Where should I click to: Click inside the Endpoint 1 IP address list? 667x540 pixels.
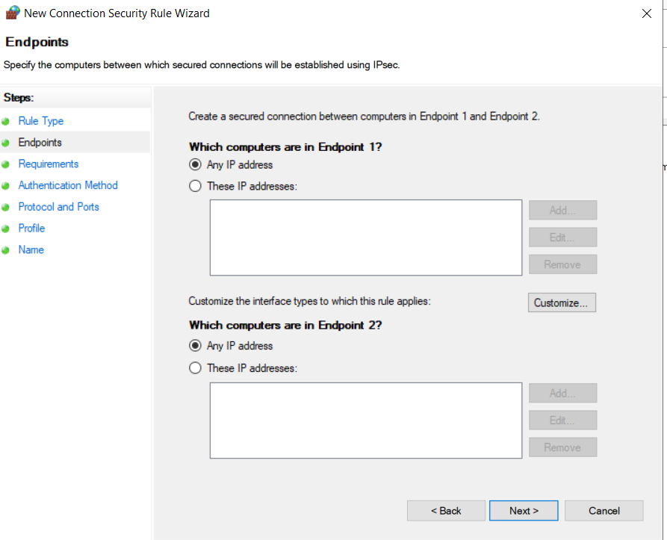366,238
